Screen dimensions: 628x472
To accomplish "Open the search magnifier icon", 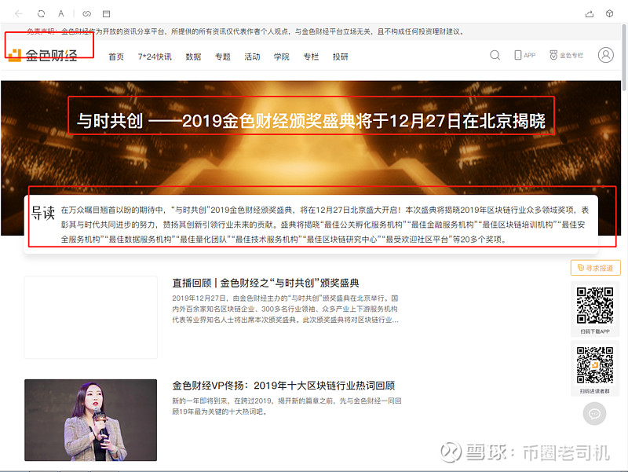I will coord(495,55).
